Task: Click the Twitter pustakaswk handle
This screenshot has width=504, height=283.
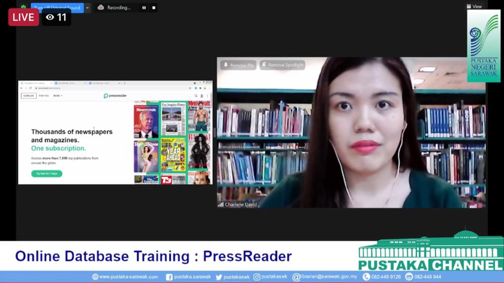Action: pos(237,277)
